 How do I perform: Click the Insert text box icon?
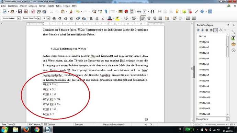click(x=132, y=11)
